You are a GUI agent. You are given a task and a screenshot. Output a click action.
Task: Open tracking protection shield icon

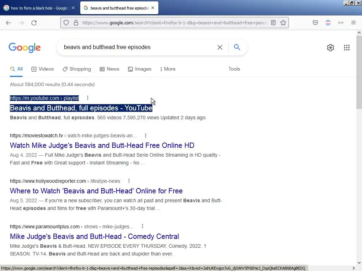pyautogui.click(x=66, y=23)
